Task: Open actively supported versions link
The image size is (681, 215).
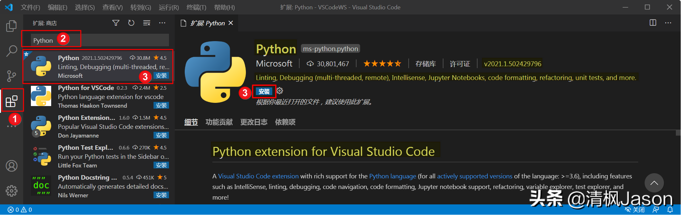Action: click(475, 176)
